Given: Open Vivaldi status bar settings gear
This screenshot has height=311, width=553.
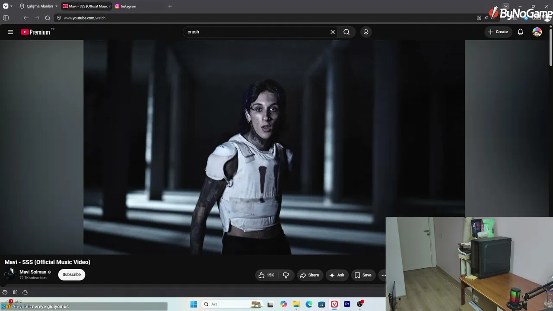Looking at the screenshot, I should point(5,292).
